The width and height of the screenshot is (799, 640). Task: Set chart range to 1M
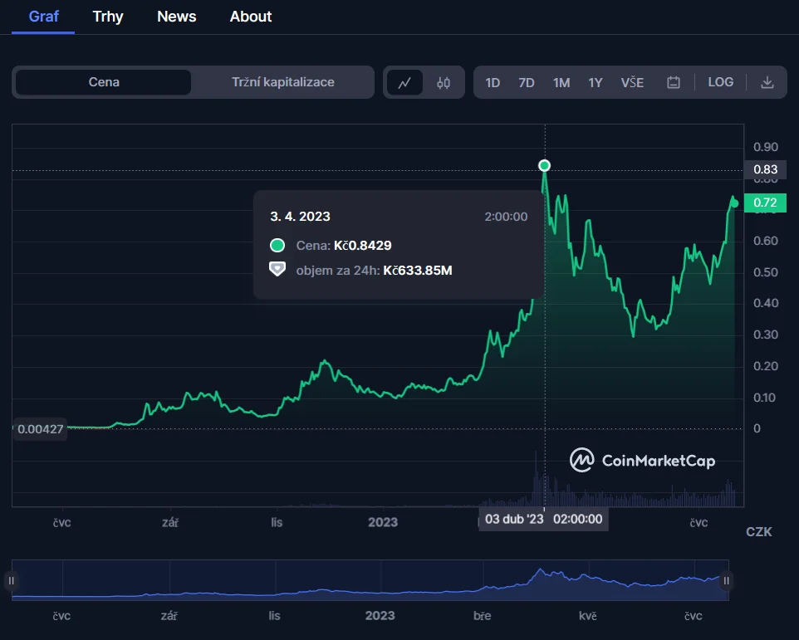coord(561,82)
